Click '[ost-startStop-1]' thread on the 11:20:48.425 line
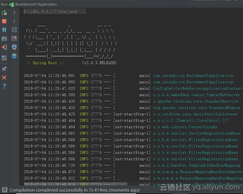 132,114
